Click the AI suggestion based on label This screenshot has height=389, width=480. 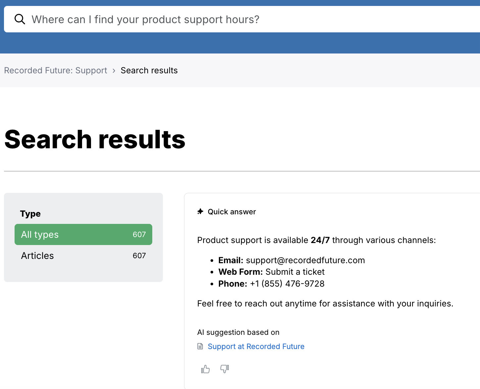pos(238,332)
